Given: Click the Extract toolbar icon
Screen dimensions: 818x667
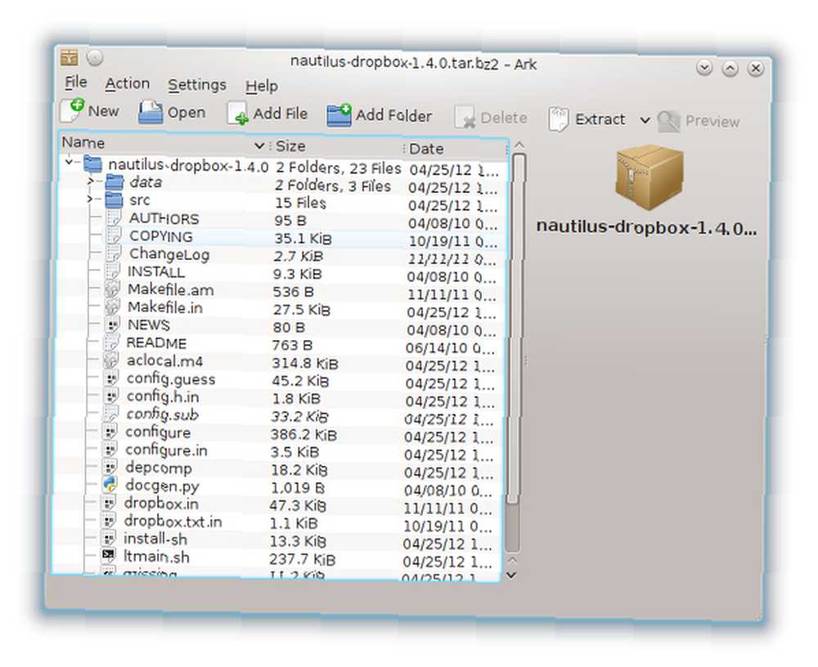Looking at the screenshot, I should (x=558, y=119).
